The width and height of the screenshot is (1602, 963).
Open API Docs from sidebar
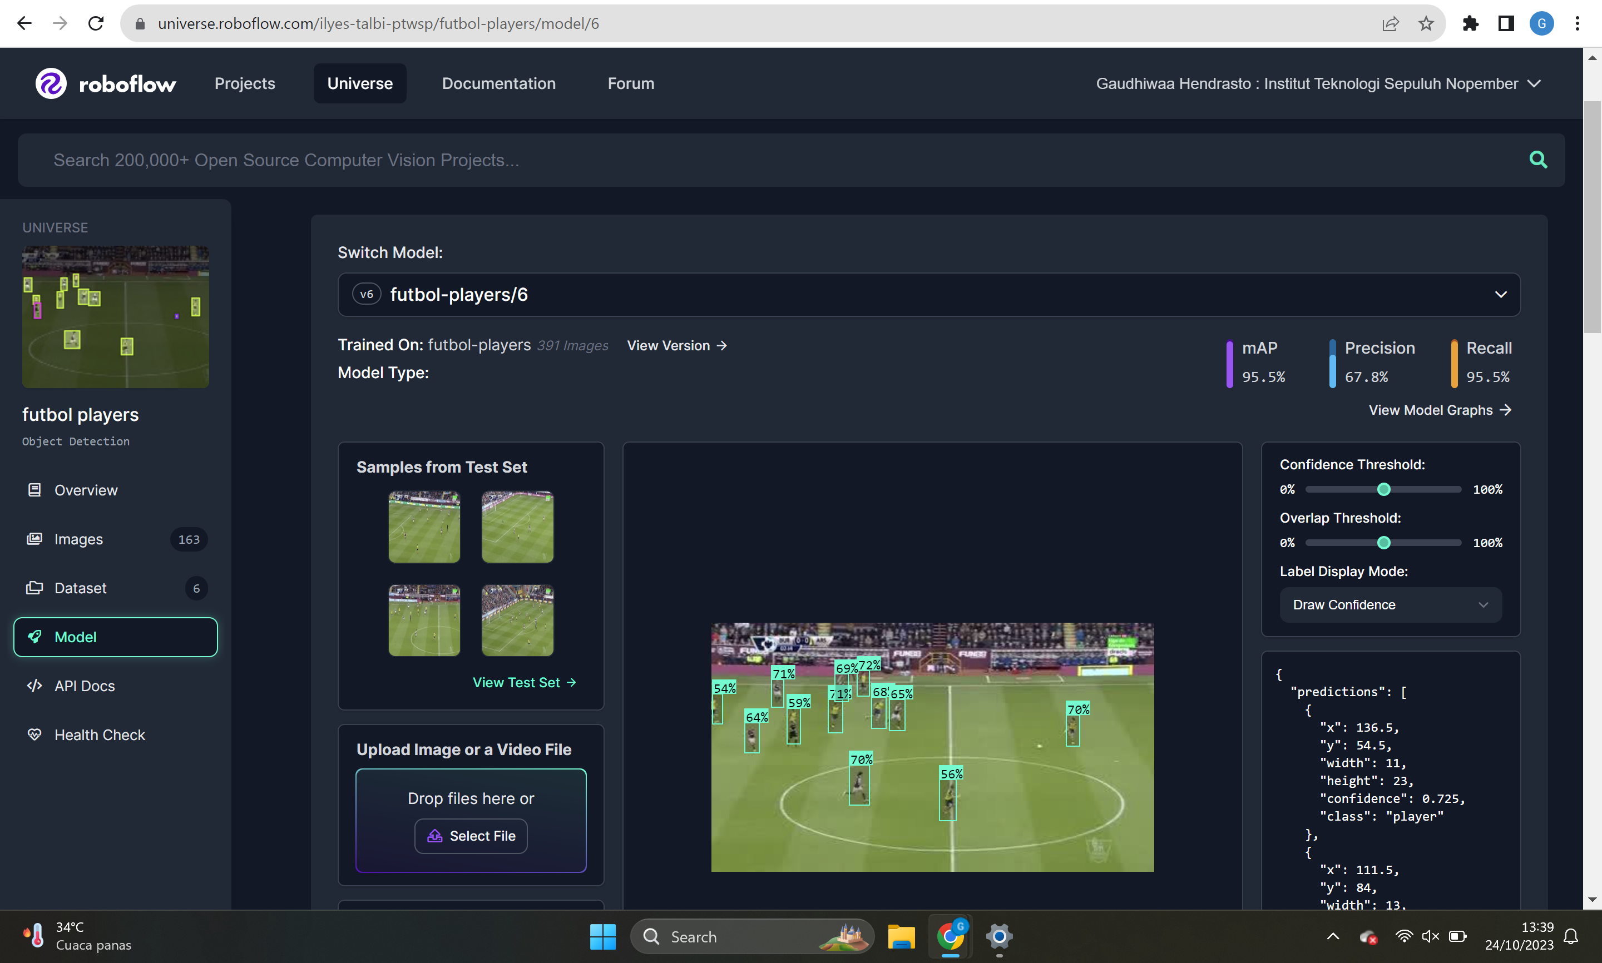point(85,686)
